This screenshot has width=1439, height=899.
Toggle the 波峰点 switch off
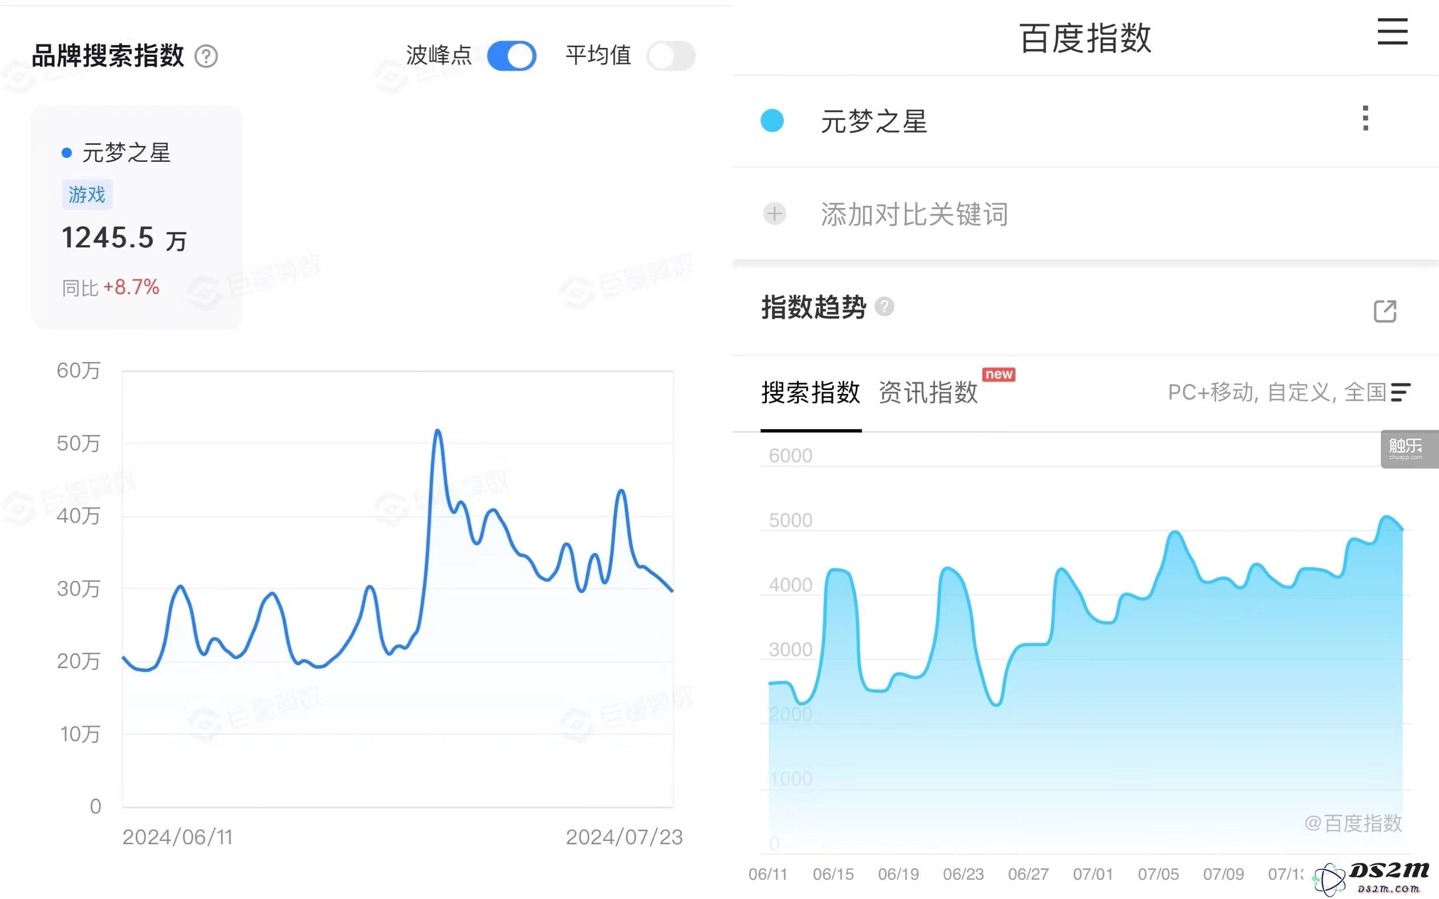click(511, 56)
